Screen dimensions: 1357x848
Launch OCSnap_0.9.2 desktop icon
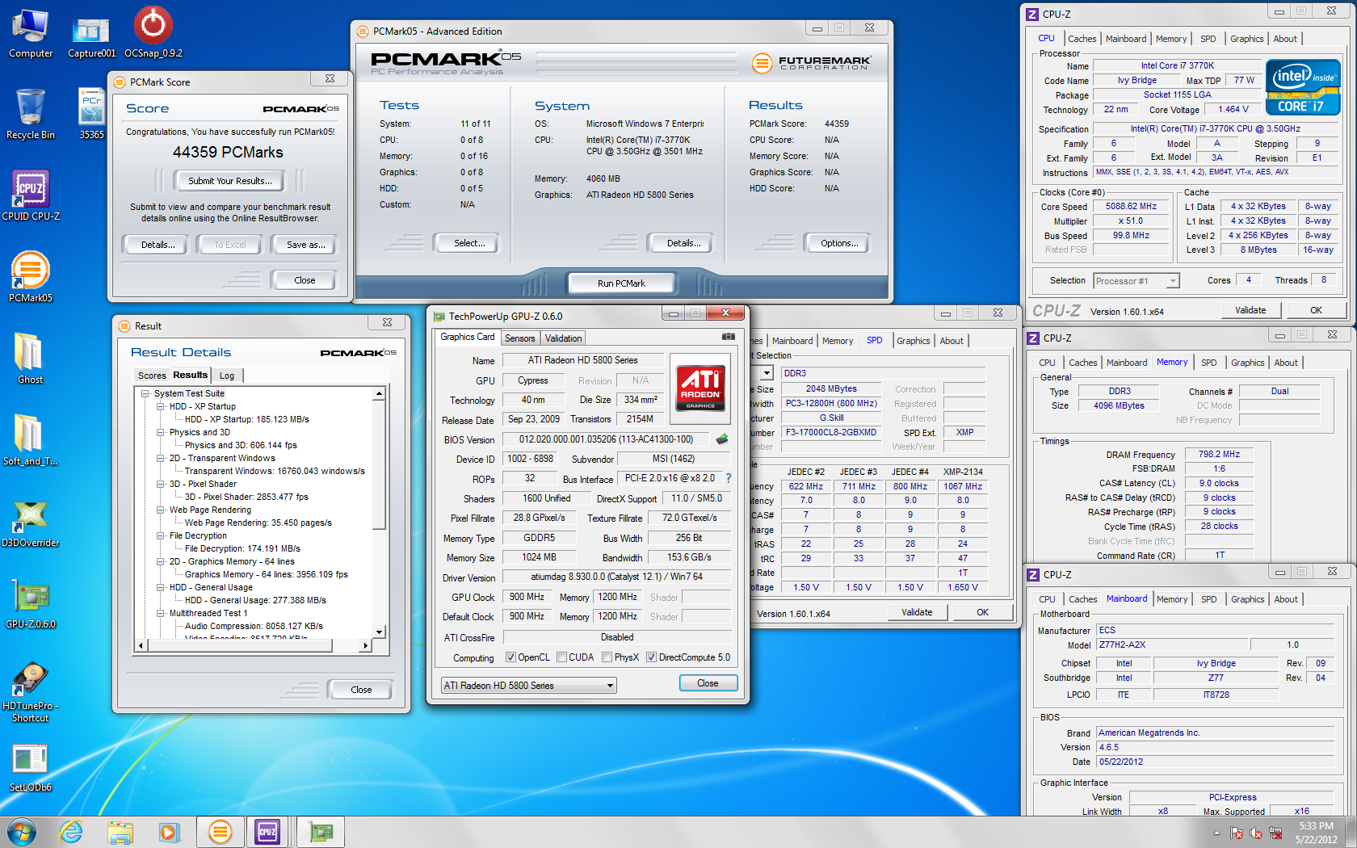pos(153,32)
